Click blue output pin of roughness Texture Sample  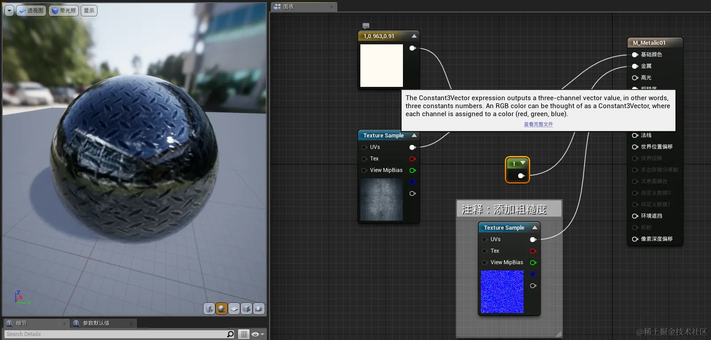[x=533, y=274]
